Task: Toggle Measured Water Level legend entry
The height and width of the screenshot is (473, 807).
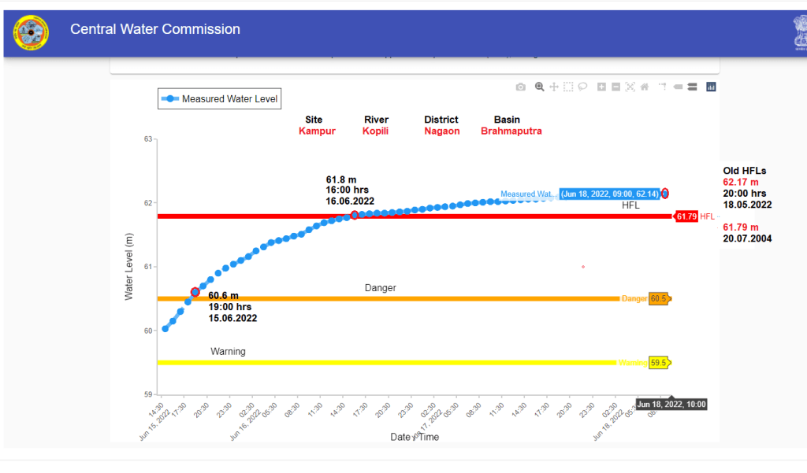Action: click(x=219, y=99)
